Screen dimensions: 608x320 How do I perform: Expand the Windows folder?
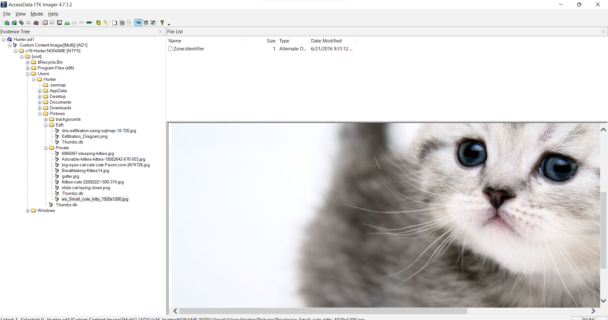pyautogui.click(x=28, y=211)
